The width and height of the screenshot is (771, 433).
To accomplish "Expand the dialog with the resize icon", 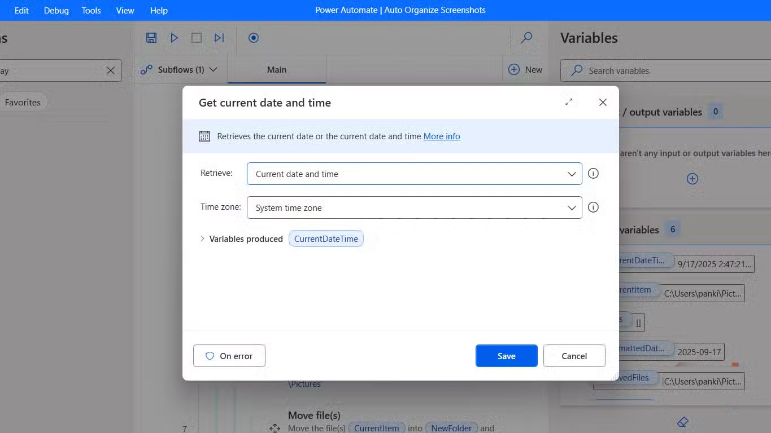I will click(569, 102).
